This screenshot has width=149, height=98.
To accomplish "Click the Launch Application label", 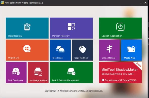I will [112, 36].
